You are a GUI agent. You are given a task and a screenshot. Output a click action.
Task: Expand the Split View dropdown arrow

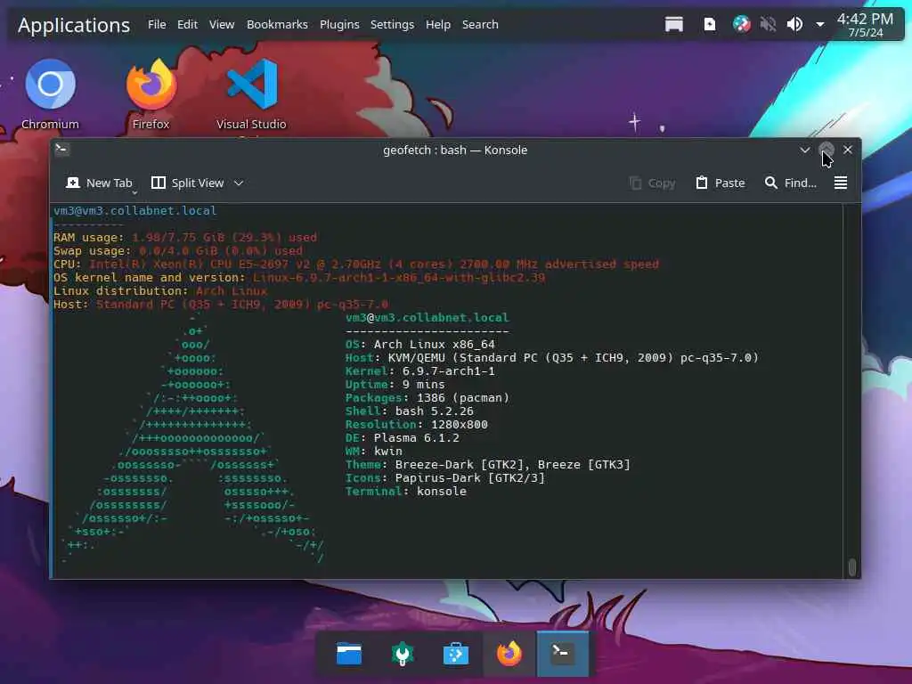239,183
